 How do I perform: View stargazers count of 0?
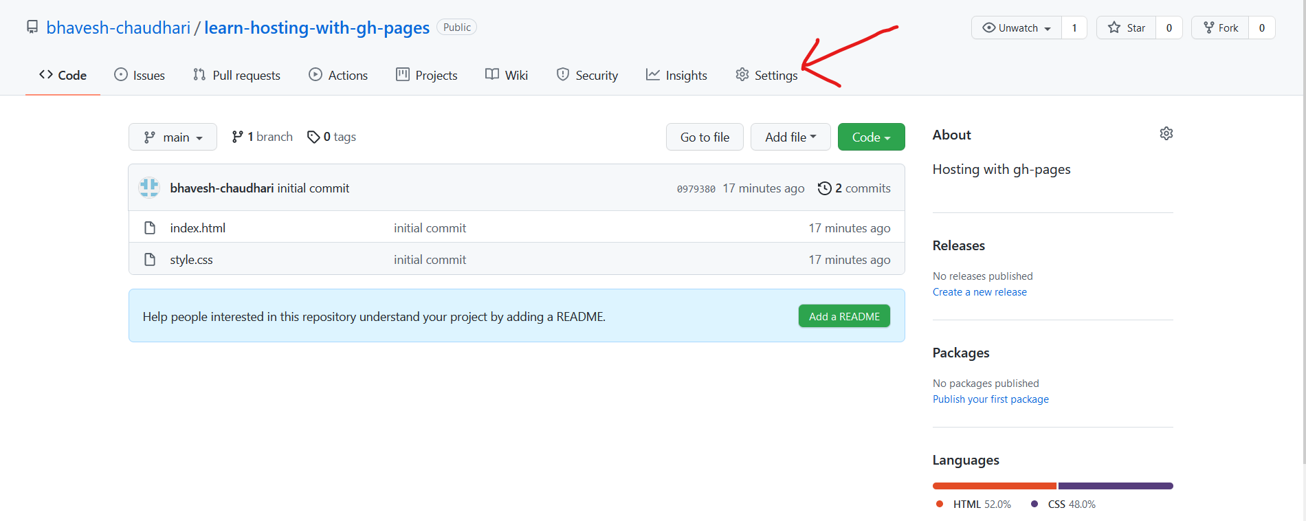(x=1169, y=28)
